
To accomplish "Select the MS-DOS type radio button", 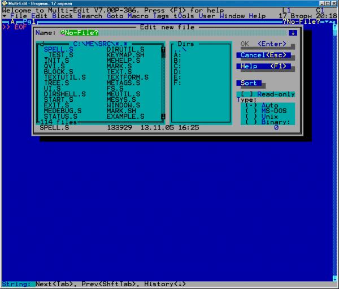I will 266,111.
